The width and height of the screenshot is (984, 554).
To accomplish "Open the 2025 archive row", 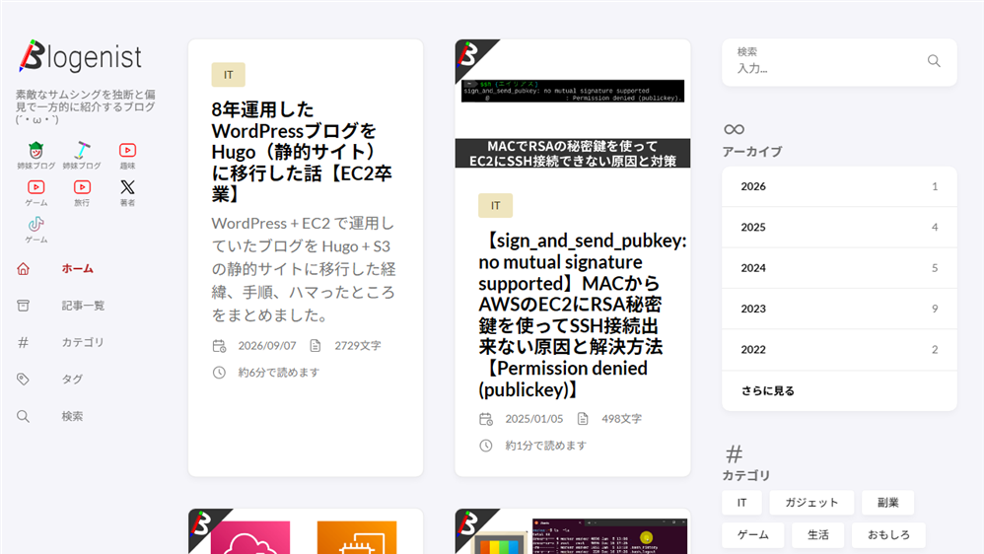I will click(840, 227).
